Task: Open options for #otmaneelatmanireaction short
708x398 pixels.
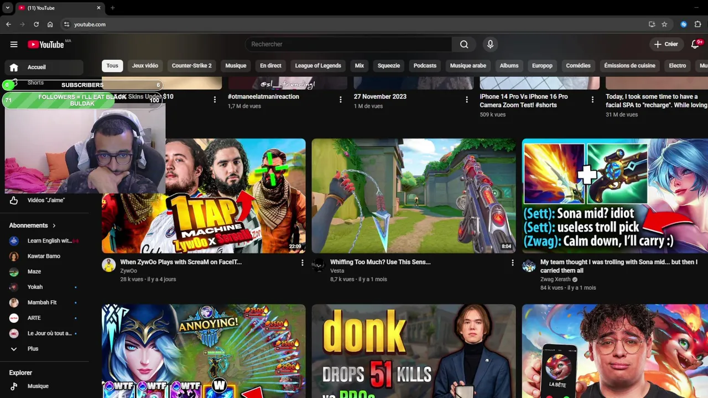Action: click(340, 99)
